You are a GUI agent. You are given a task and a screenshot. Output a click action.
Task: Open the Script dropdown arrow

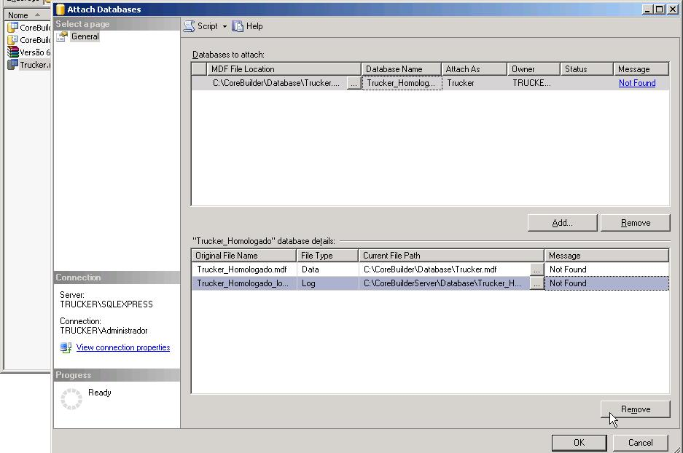[x=225, y=26]
